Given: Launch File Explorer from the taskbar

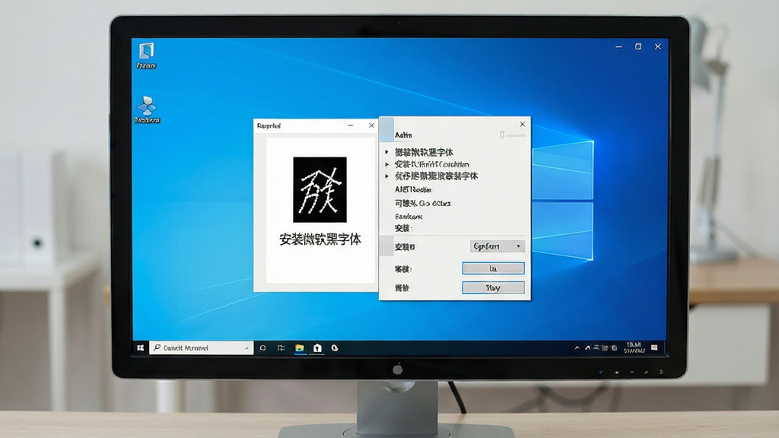Looking at the screenshot, I should click(x=300, y=348).
